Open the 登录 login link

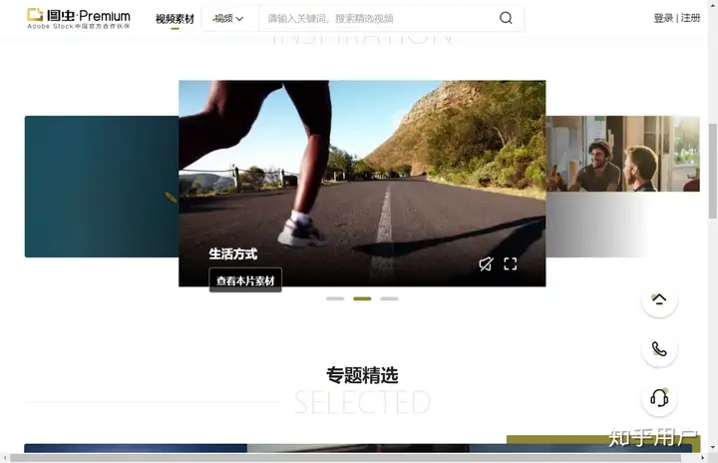click(663, 18)
